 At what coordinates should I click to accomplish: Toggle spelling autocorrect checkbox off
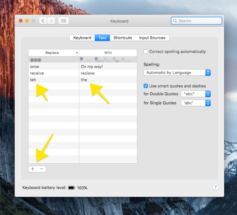point(146,52)
